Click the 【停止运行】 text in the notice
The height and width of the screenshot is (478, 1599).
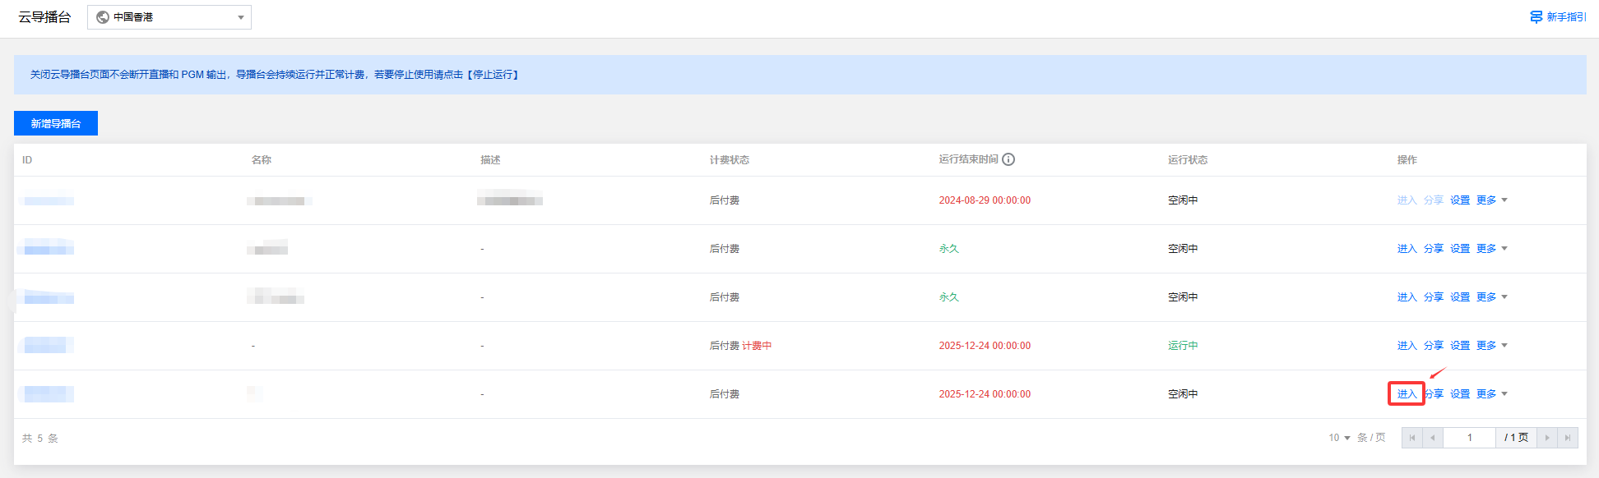point(493,75)
